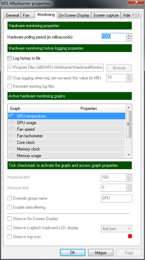Toggle the Fan speed graph checkmark

click(x=11, y=129)
